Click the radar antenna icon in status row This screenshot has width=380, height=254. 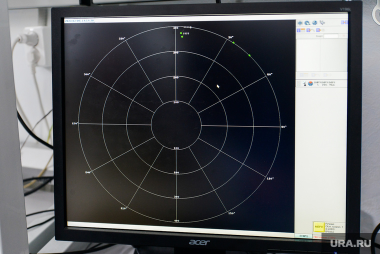coord(304,83)
